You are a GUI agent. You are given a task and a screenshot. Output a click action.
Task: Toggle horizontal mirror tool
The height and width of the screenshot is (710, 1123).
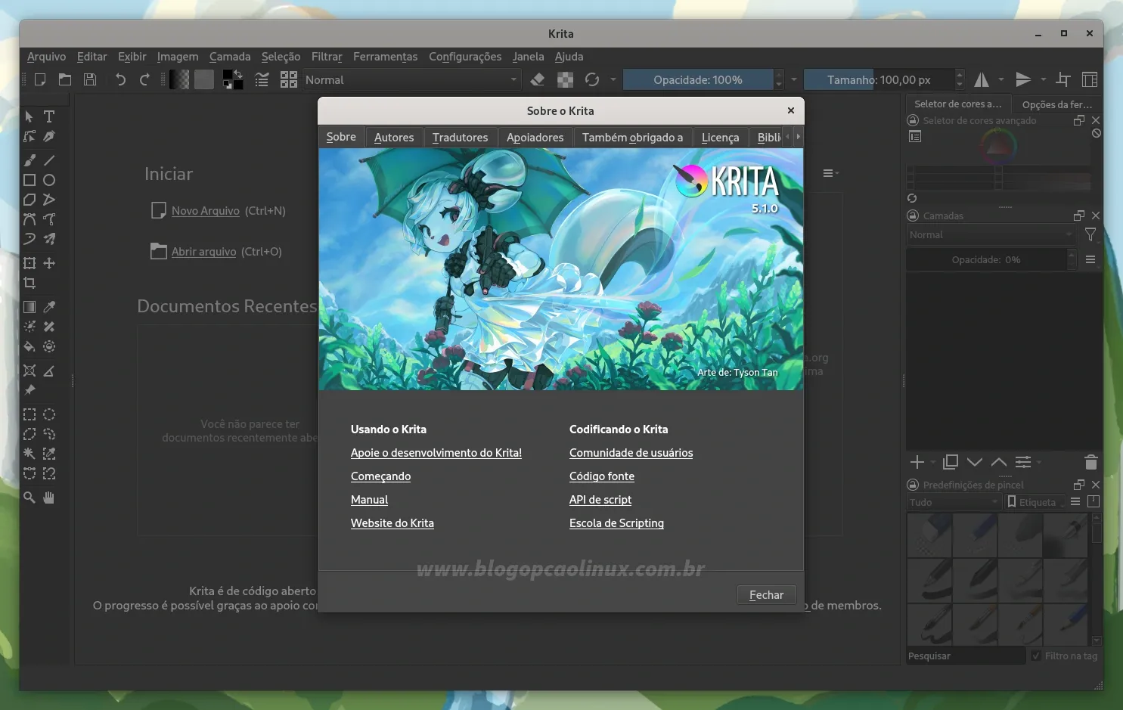point(982,79)
